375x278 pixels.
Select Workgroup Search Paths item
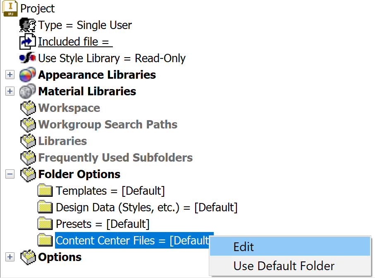point(107,125)
